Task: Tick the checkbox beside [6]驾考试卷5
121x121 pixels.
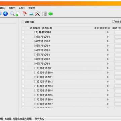Action: pyautogui.click(x=23, y=50)
